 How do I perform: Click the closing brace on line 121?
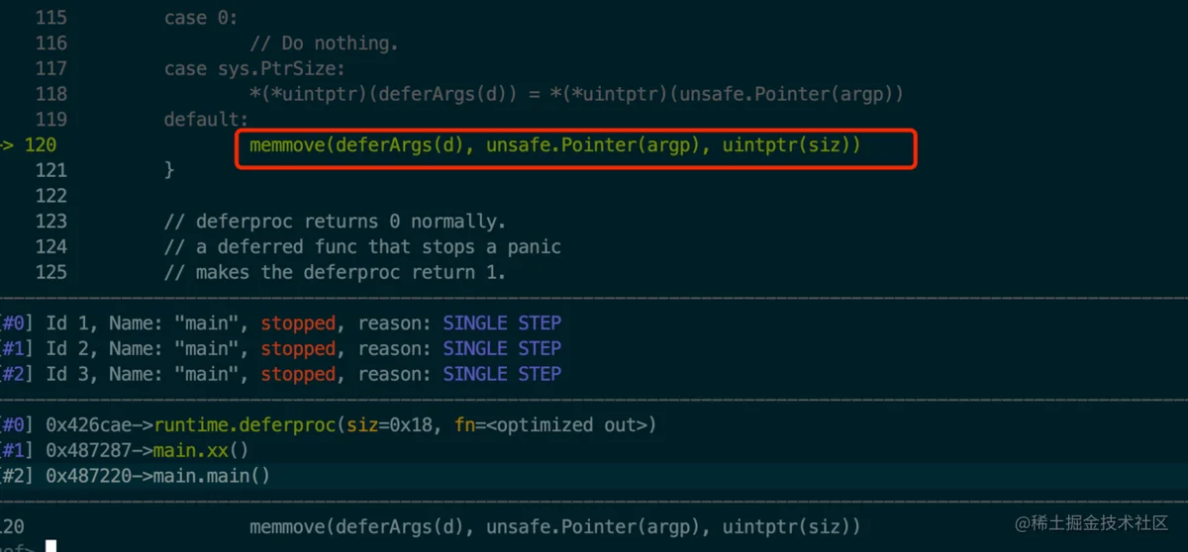[169, 170]
